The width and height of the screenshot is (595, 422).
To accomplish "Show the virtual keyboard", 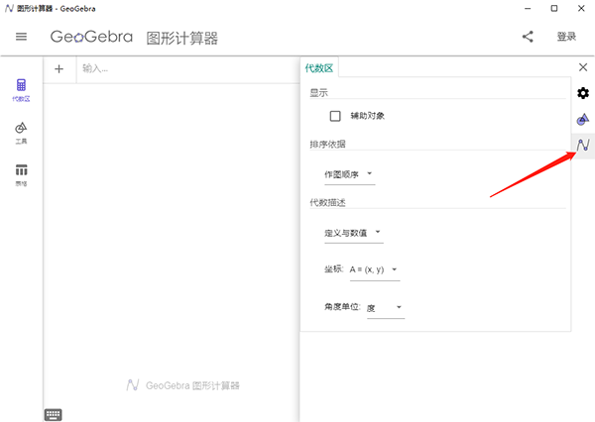I will (54, 414).
